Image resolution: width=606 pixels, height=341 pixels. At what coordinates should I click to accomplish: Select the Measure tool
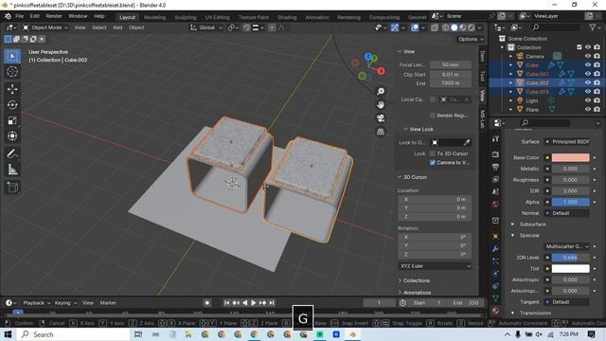click(x=12, y=170)
